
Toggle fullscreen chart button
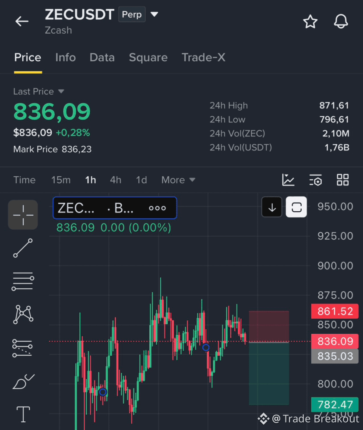point(296,207)
